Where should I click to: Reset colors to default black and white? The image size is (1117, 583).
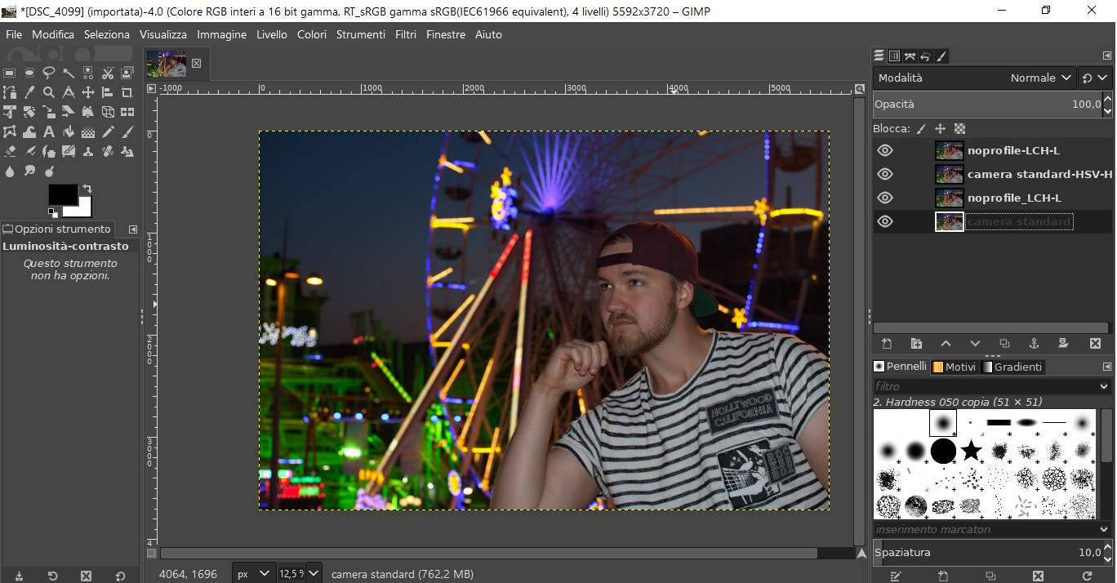53,213
